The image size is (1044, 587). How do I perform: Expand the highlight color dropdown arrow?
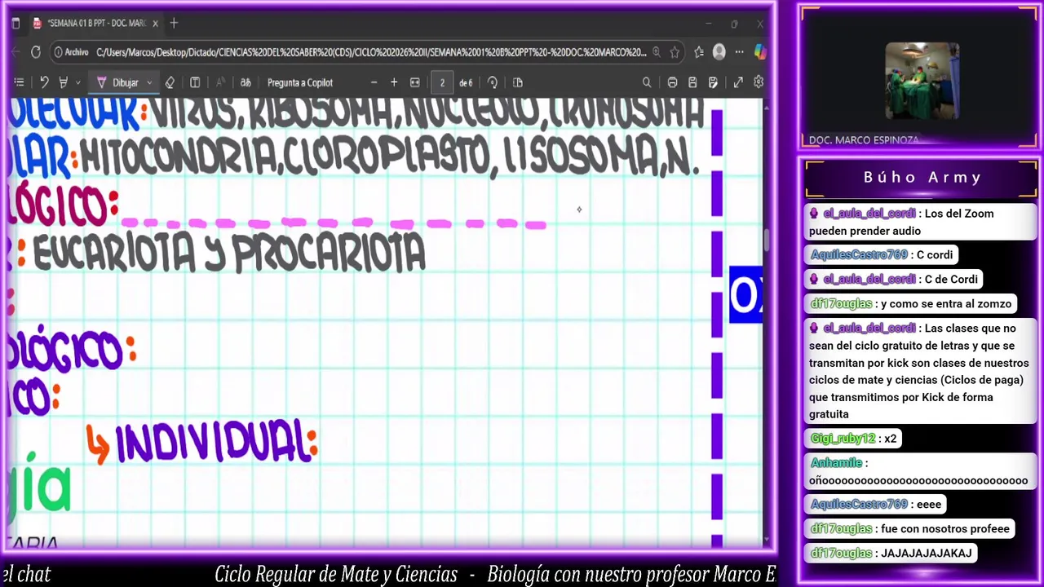click(77, 82)
